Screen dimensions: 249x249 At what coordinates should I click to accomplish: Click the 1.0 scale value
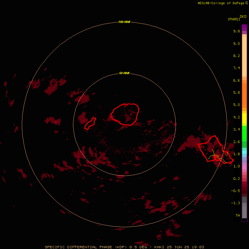pos(237,166)
